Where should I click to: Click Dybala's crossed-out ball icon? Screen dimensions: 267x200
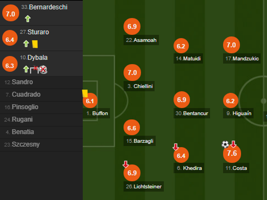[43, 70]
